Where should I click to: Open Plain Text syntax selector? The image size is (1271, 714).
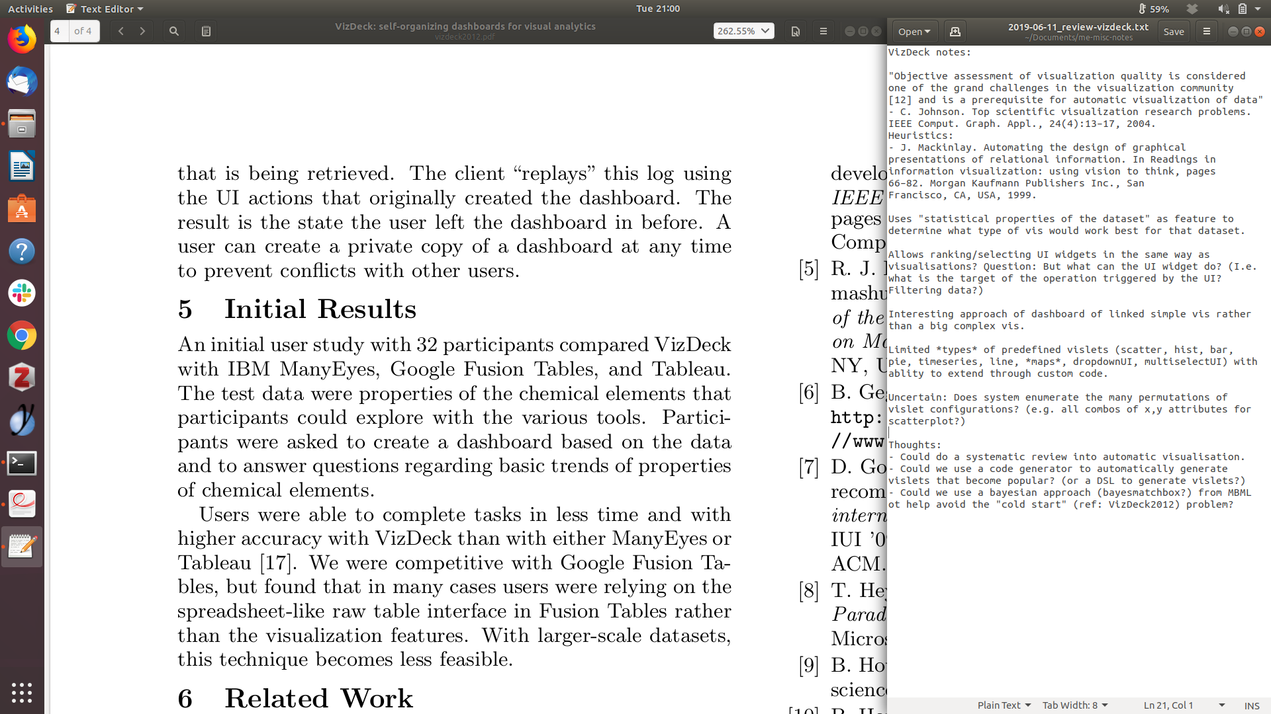point(1004,705)
